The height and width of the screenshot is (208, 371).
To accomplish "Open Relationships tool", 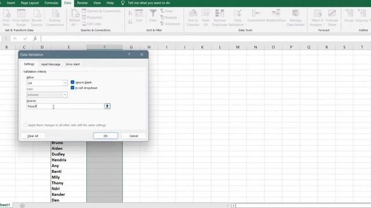I will click(x=276, y=16).
